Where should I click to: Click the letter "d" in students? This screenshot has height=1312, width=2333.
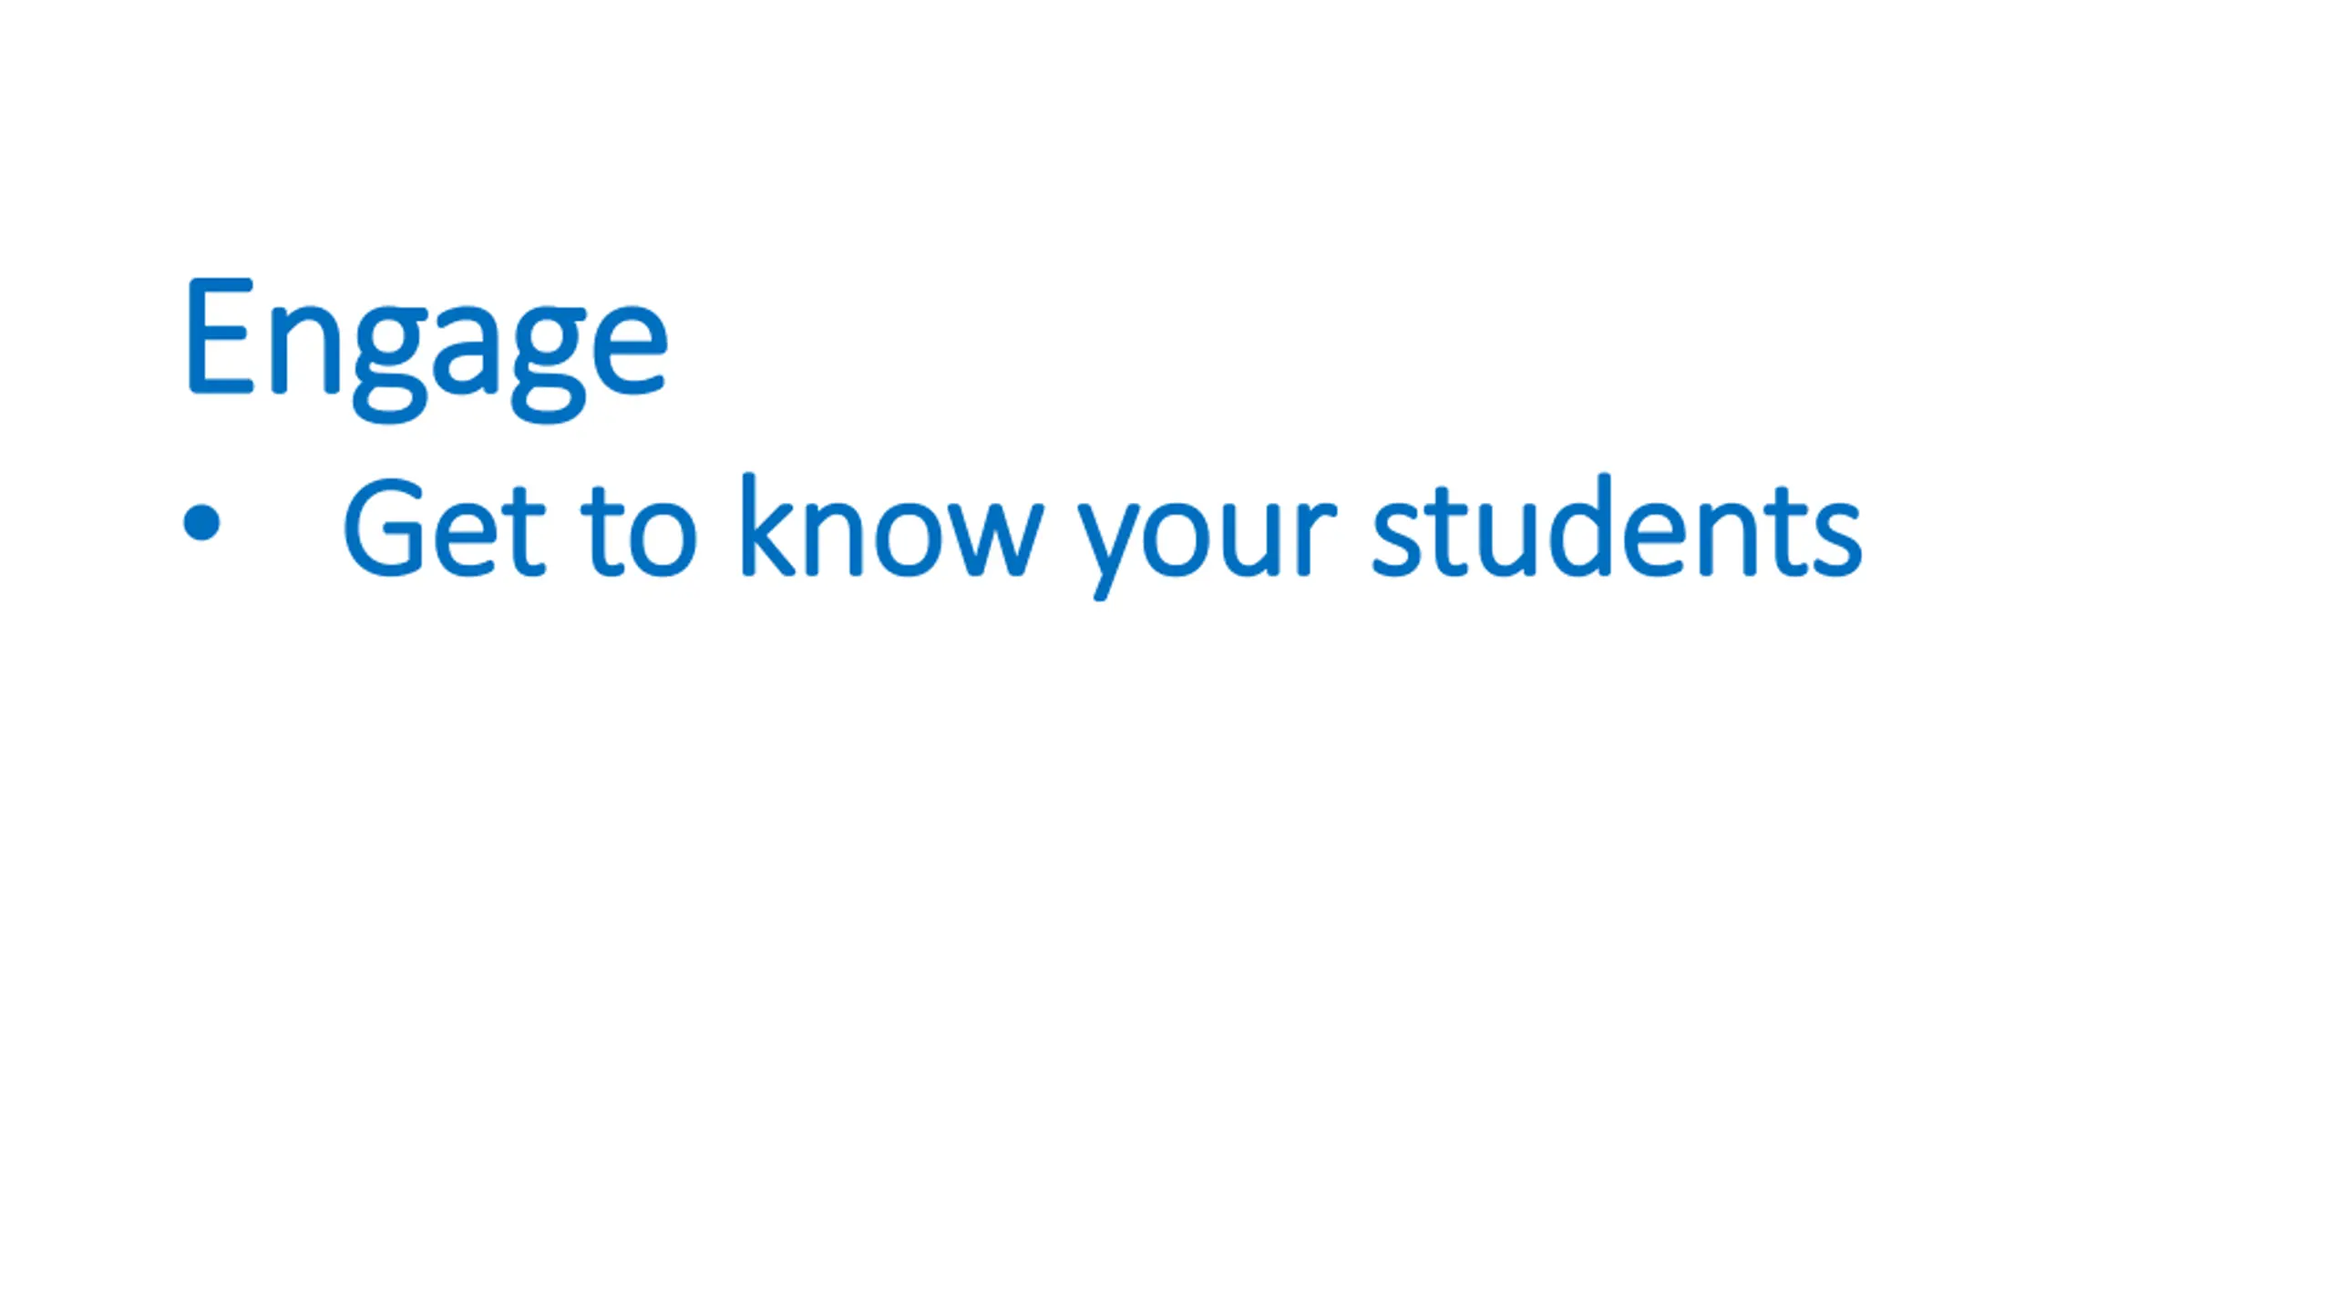click(x=1582, y=526)
